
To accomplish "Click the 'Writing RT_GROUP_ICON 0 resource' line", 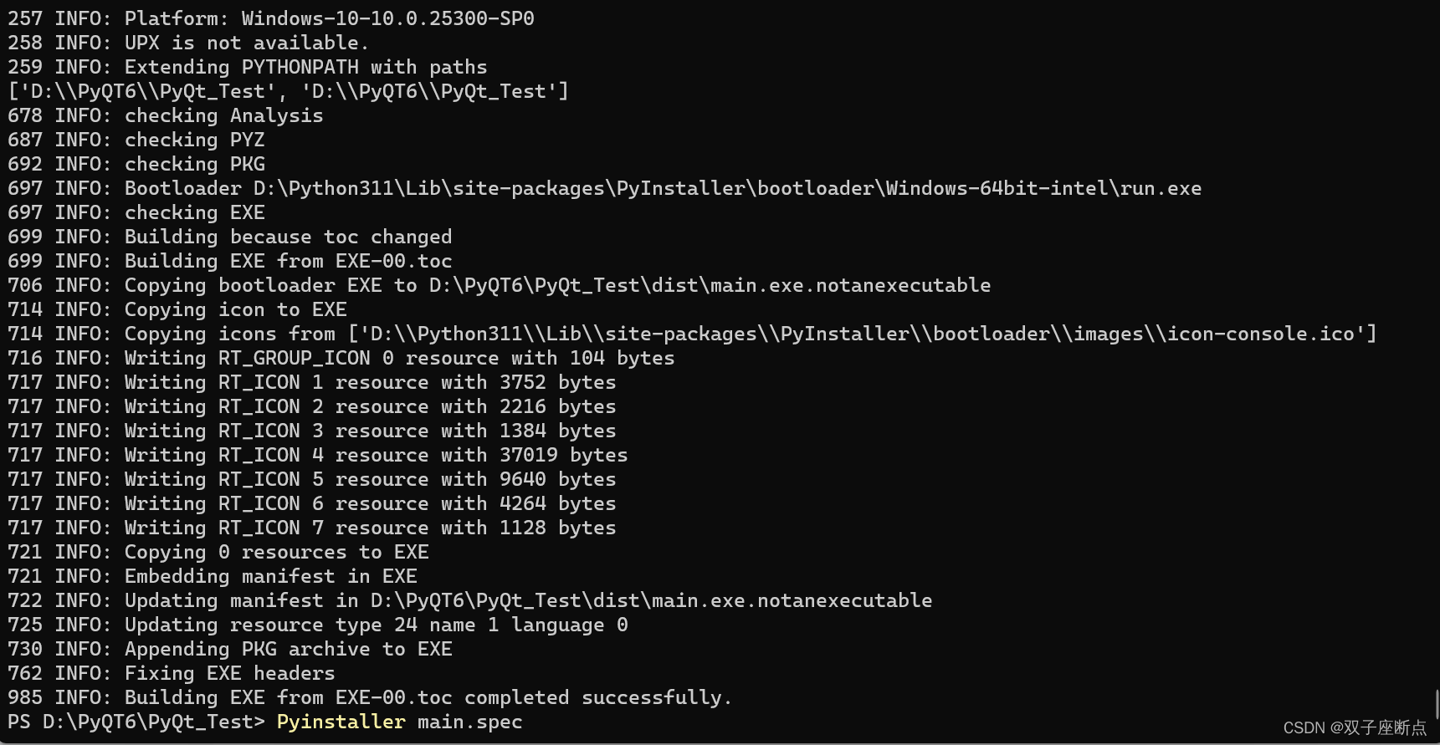I will coord(341,358).
